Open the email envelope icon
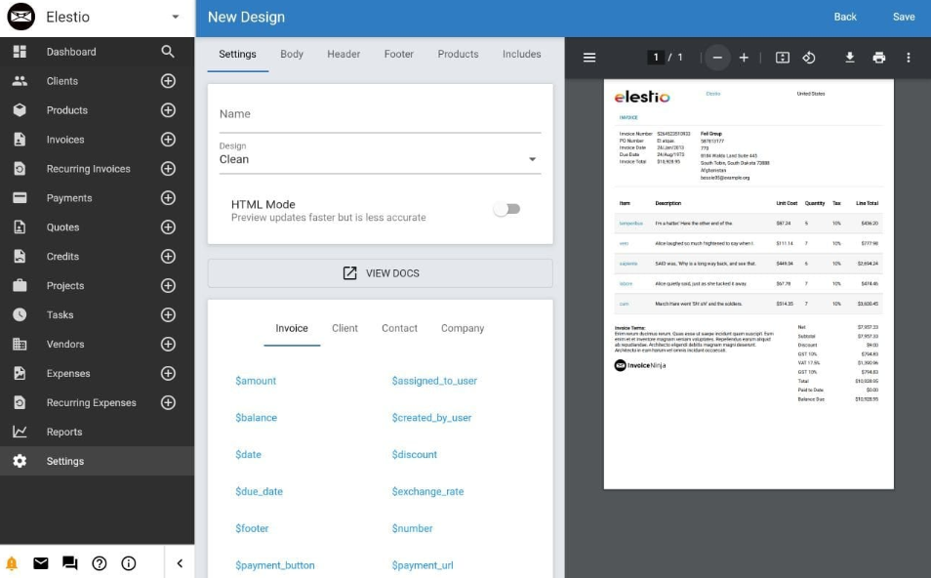This screenshot has width=931, height=578. coord(41,563)
